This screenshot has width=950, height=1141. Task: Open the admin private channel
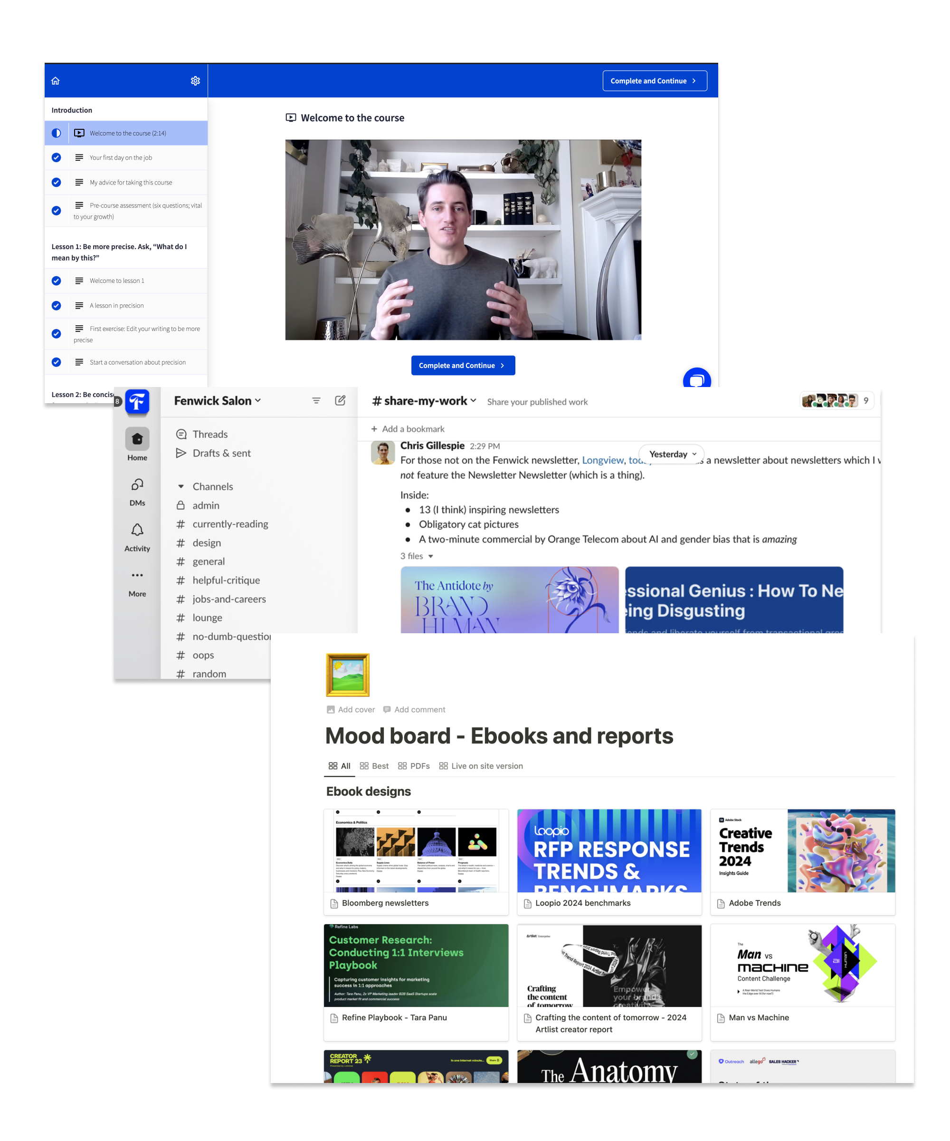(198, 506)
